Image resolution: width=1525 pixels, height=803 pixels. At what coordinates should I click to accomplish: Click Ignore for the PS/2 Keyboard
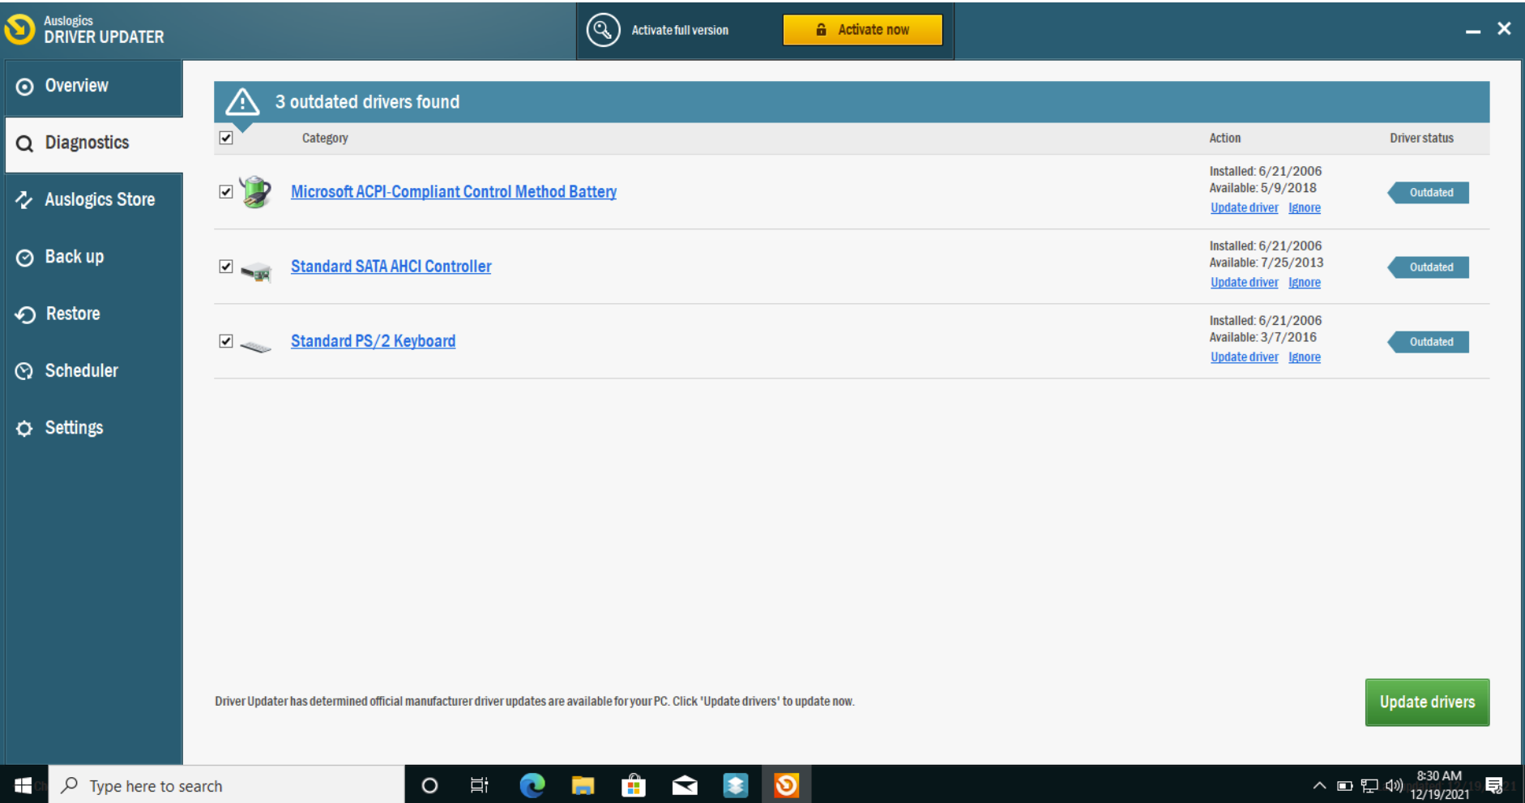(x=1305, y=357)
